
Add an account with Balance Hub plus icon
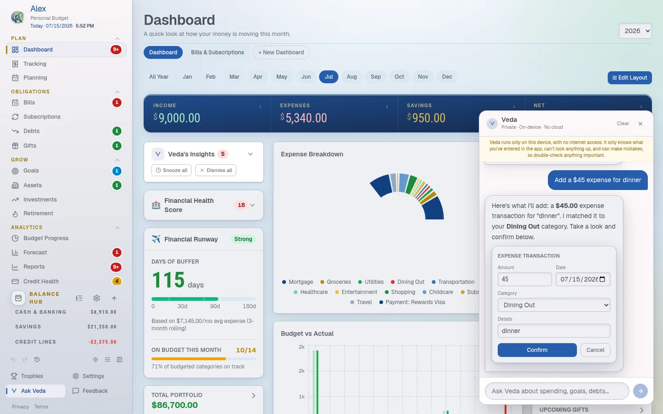(114, 298)
